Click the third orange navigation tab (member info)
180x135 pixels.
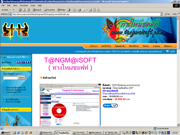tap(120, 46)
